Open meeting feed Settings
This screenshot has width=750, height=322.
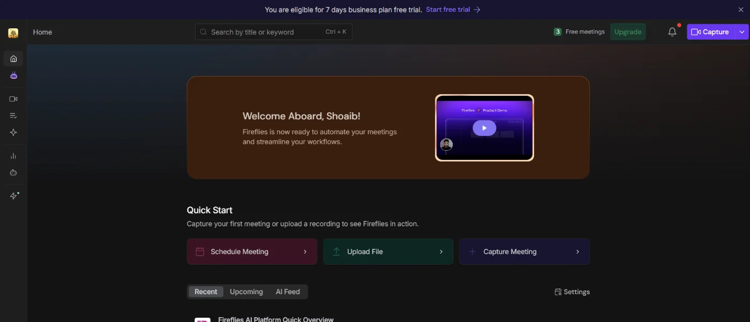pos(572,292)
